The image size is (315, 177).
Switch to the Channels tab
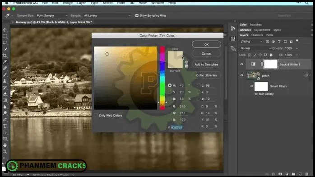point(257,35)
